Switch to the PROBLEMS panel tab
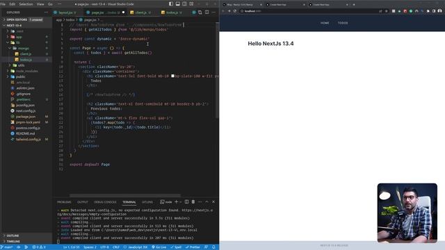This screenshot has height=250, width=445. [x=64, y=202]
